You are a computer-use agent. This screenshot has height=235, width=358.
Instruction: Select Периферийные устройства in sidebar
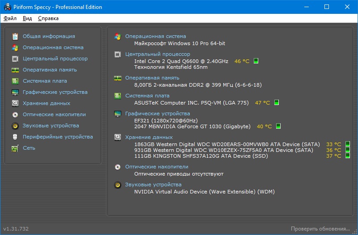pos(58,137)
